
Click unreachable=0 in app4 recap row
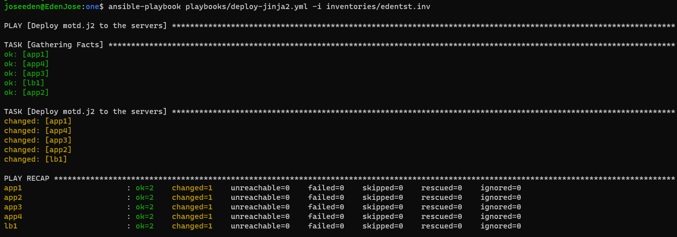click(x=260, y=216)
